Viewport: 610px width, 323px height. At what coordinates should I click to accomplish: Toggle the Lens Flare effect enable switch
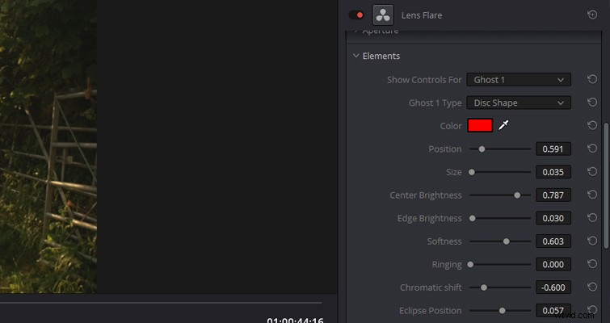(355, 15)
